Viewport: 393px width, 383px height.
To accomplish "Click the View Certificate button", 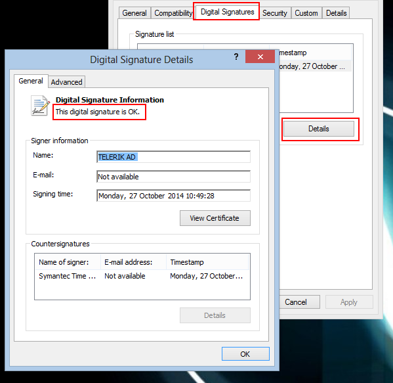I will point(215,218).
